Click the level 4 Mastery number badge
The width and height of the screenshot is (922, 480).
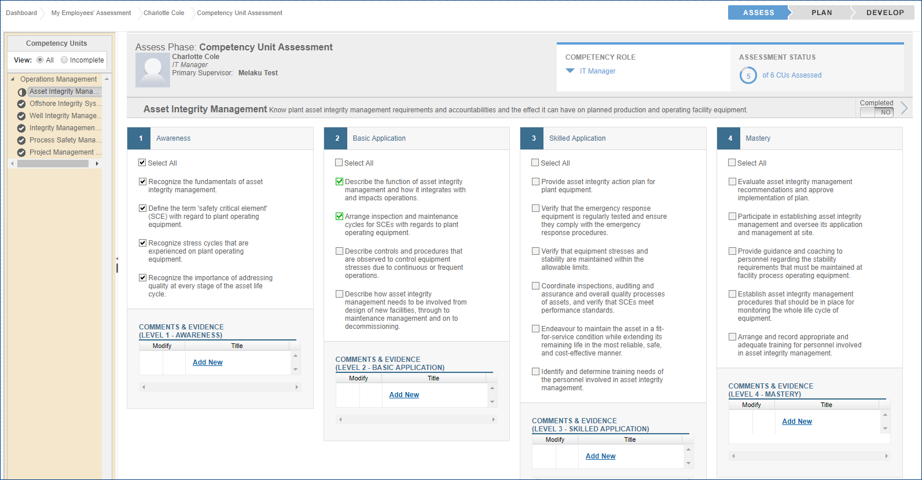[x=730, y=138]
